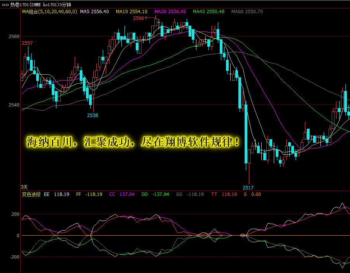Select the DD -137.04 indicator value

tap(155, 194)
